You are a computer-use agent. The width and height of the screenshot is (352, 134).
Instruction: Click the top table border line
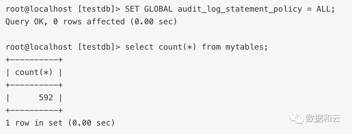[x=34, y=60]
